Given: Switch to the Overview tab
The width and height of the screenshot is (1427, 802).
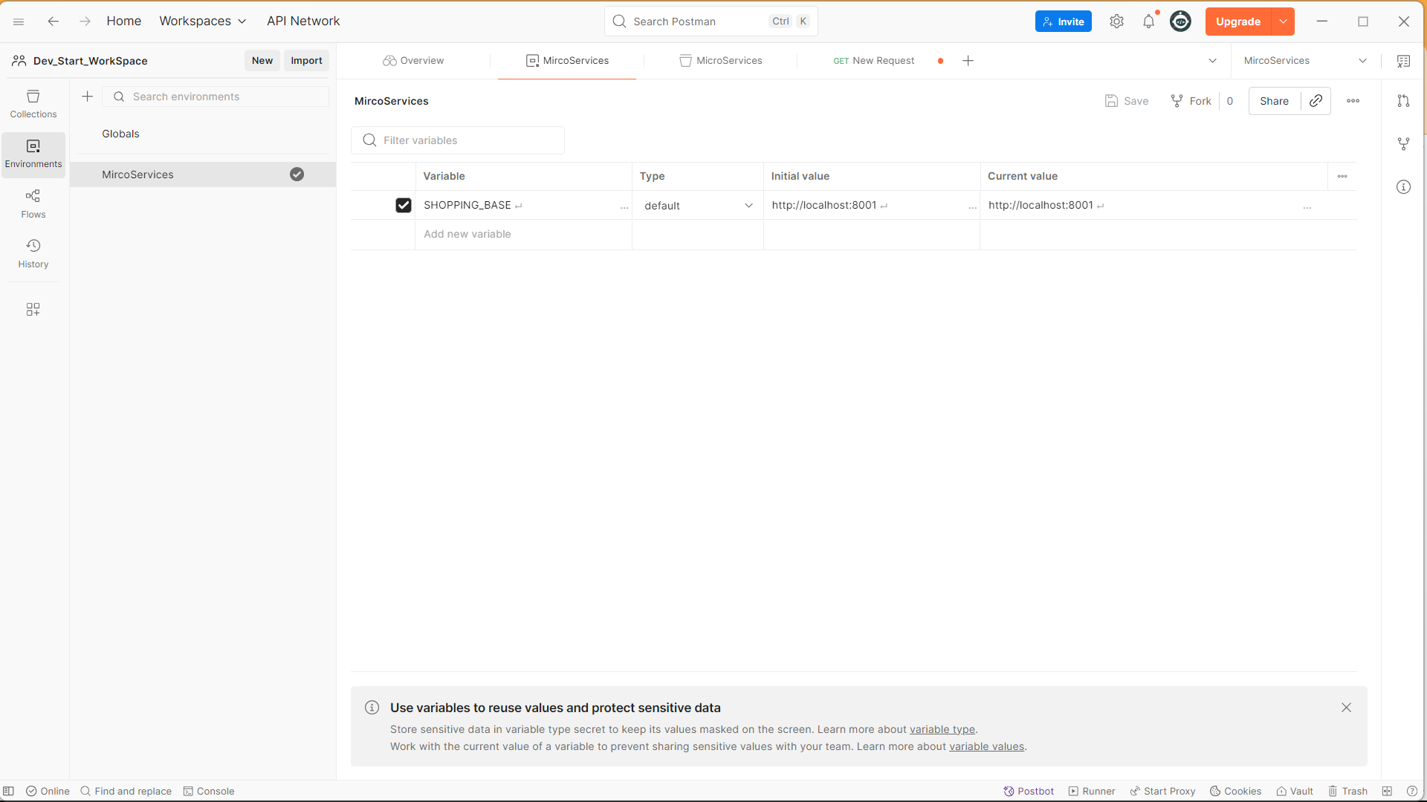Looking at the screenshot, I should (414, 61).
